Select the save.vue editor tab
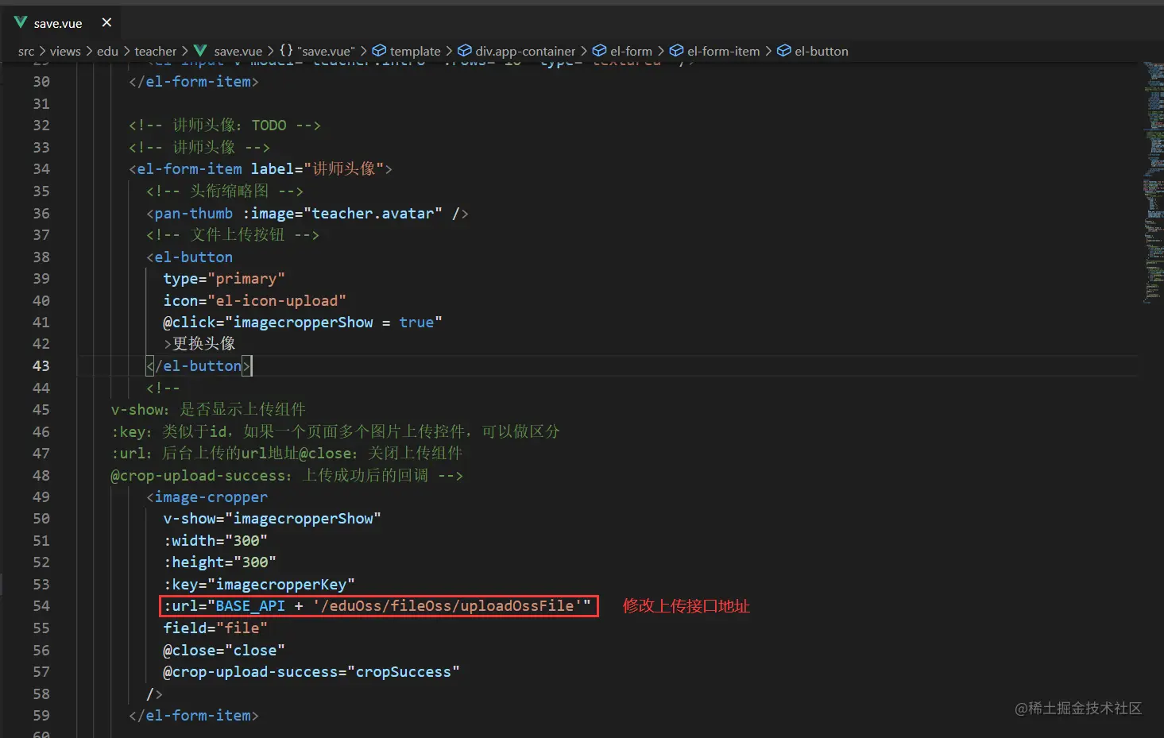 (x=64, y=23)
